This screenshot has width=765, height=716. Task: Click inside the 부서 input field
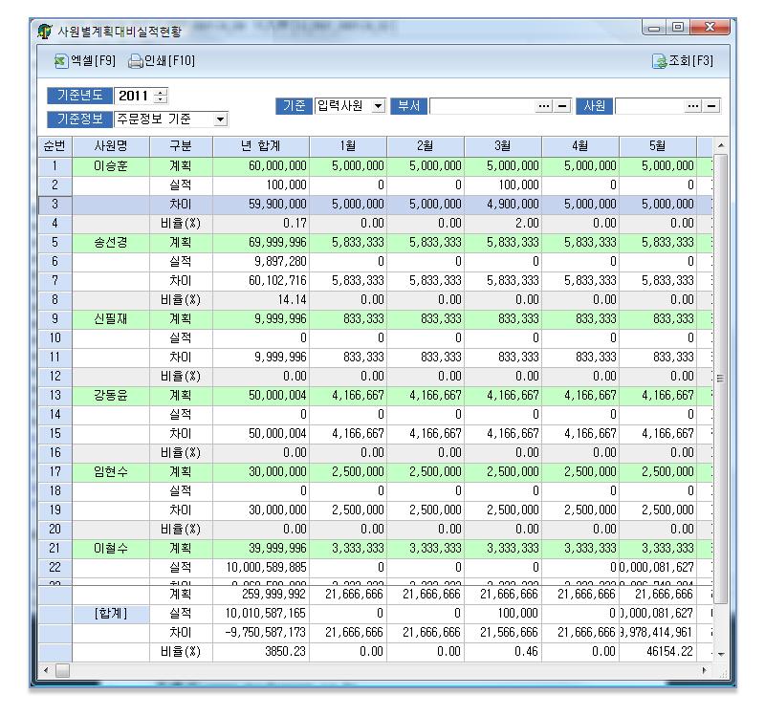(482, 104)
